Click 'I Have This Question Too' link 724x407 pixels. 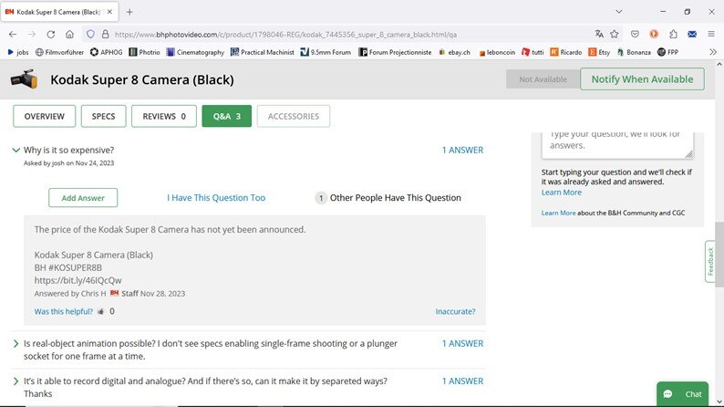pos(216,198)
